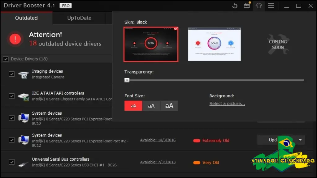Choose the Black skin thumbnail

151,44
